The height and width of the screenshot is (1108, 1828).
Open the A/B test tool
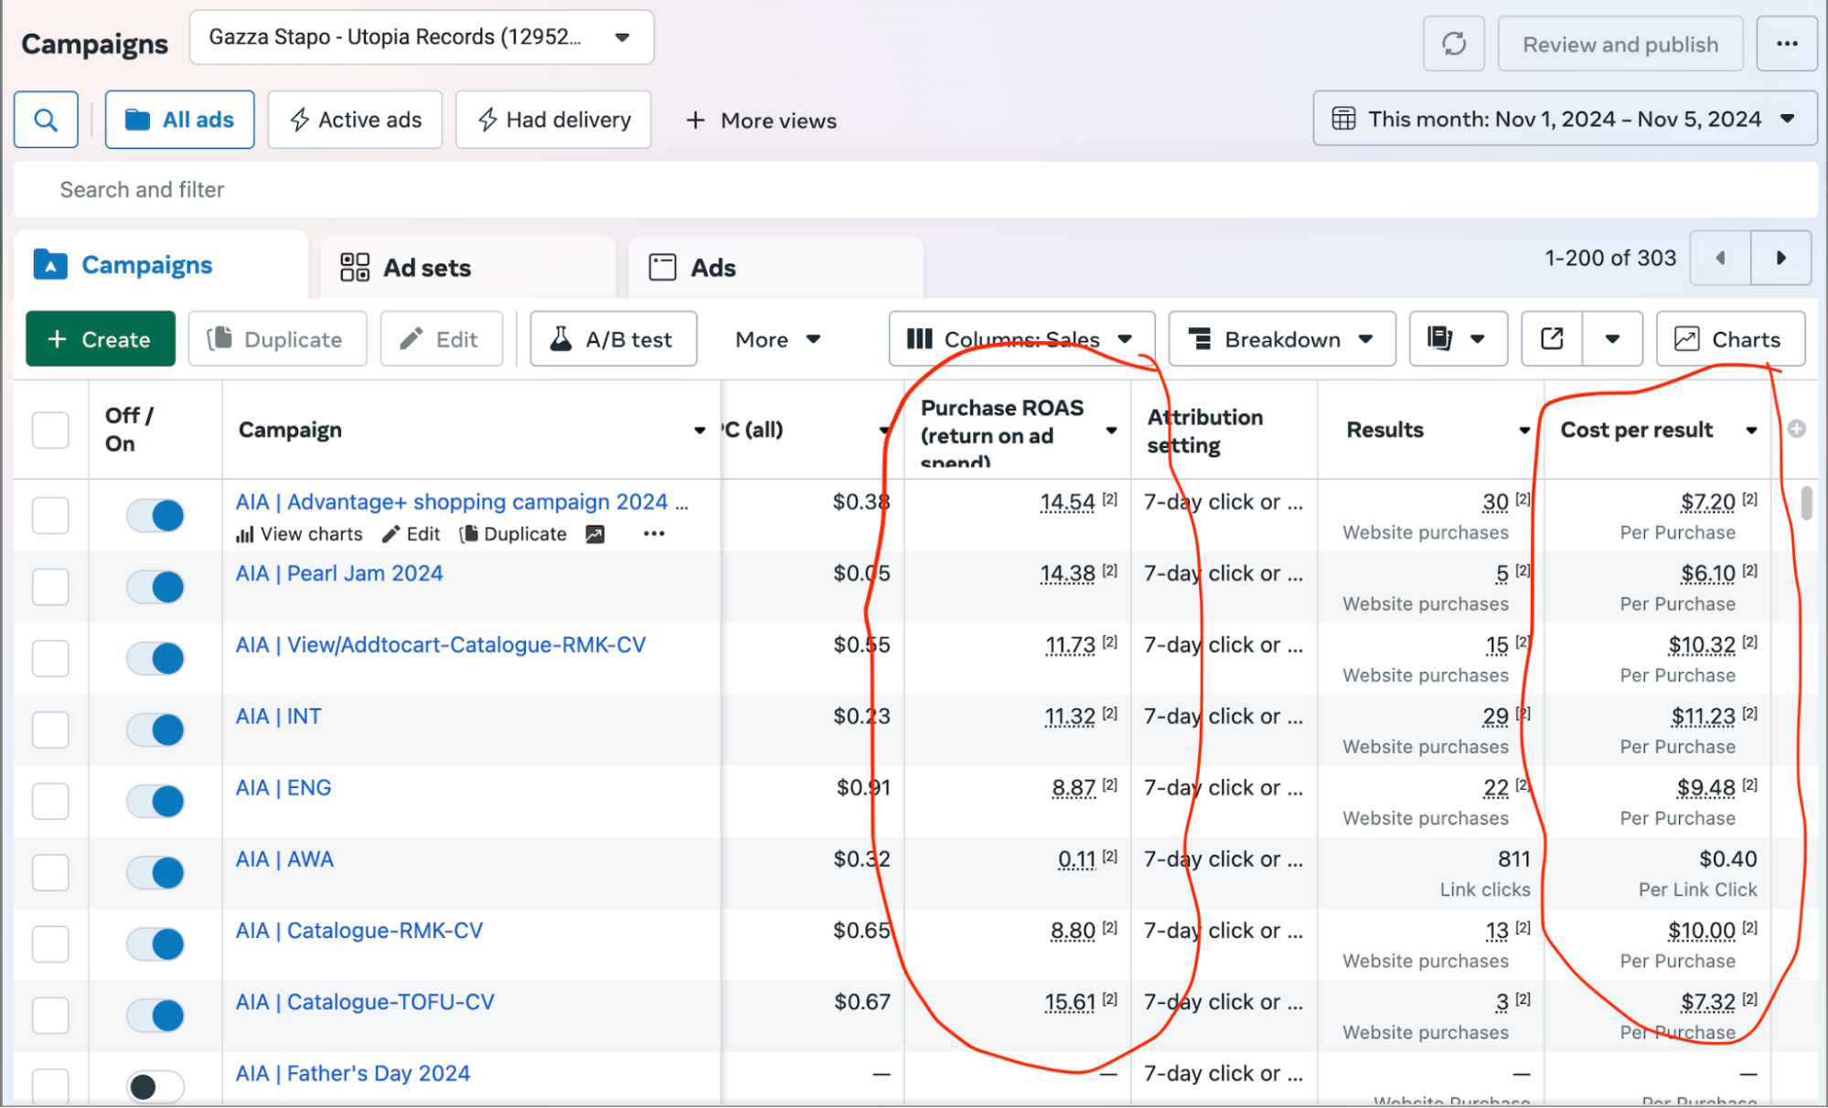[613, 339]
